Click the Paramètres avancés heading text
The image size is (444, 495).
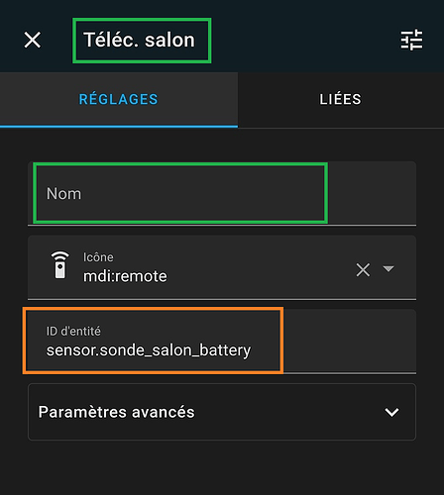click(116, 412)
